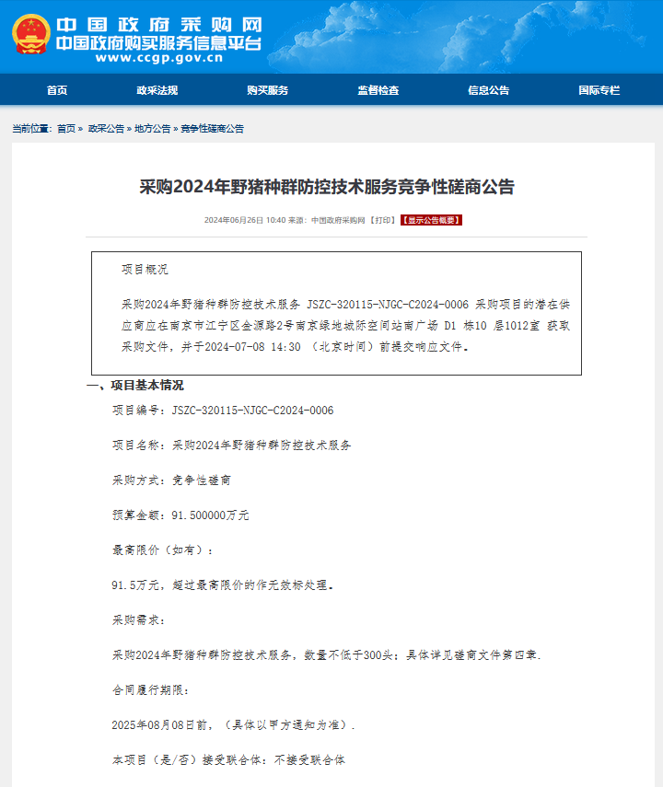Click the project number JSZC-320115-NJGC-C2024-0006 text
Screen dimensions: 663x787
pyautogui.click(x=252, y=410)
